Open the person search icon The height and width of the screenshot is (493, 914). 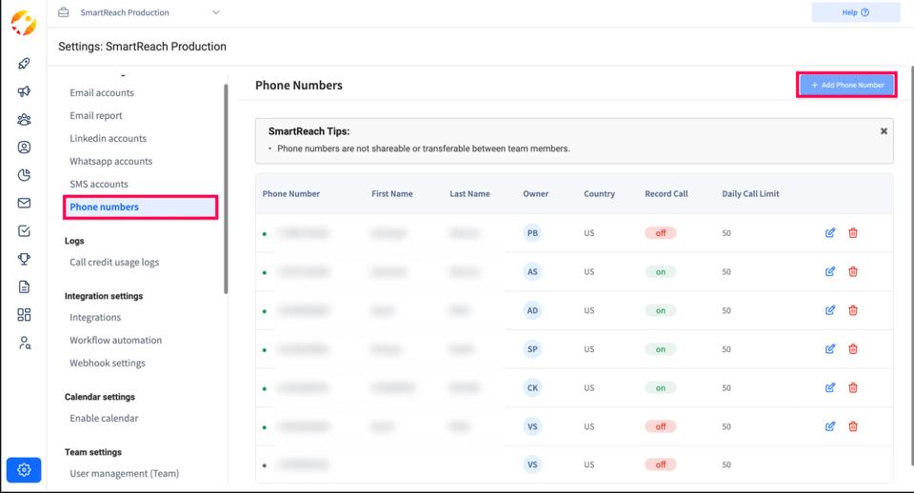coord(24,343)
